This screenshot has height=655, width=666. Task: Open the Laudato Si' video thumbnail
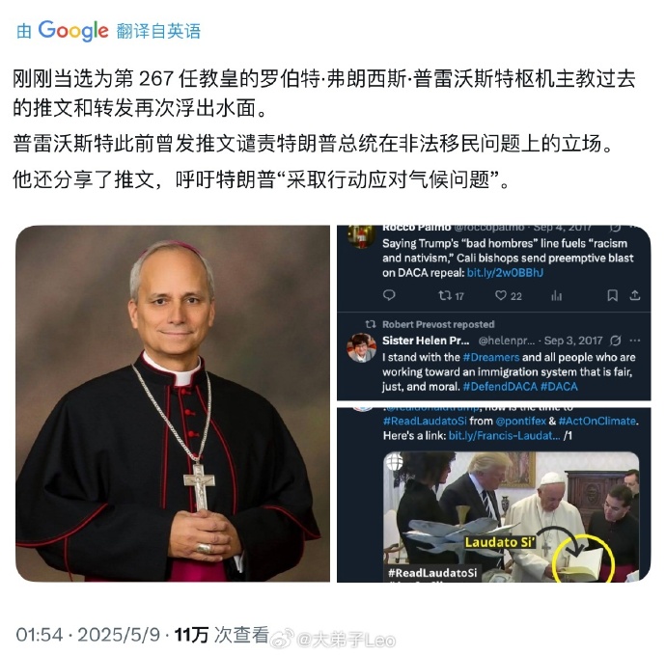[512, 517]
